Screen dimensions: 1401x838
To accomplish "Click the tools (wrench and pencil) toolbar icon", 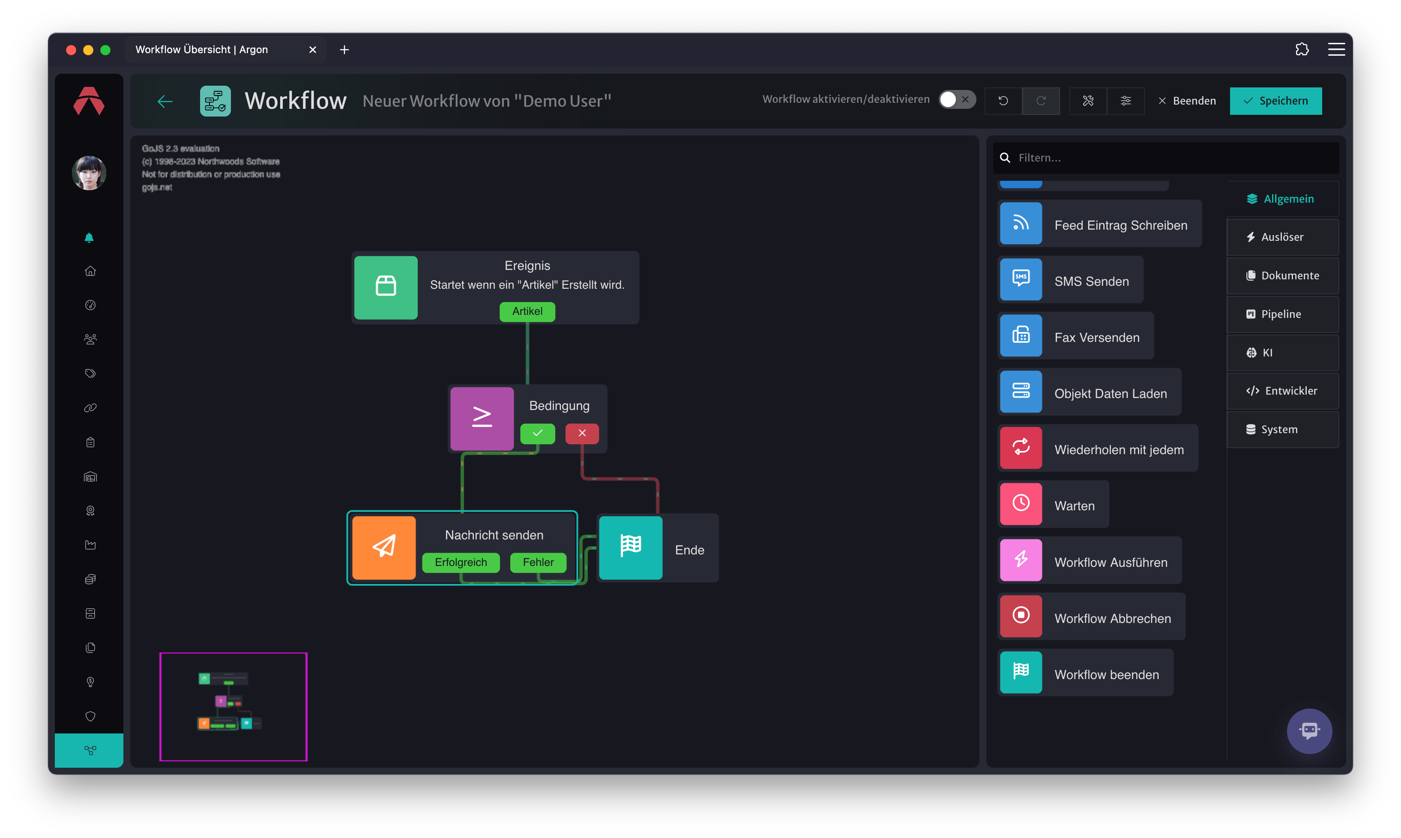I will [x=1088, y=101].
